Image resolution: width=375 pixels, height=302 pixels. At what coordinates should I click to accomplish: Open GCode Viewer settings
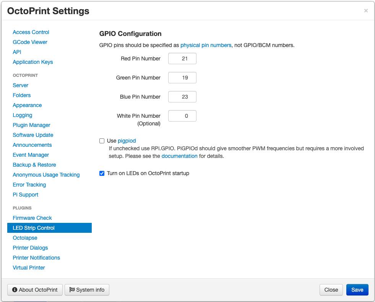[30, 42]
